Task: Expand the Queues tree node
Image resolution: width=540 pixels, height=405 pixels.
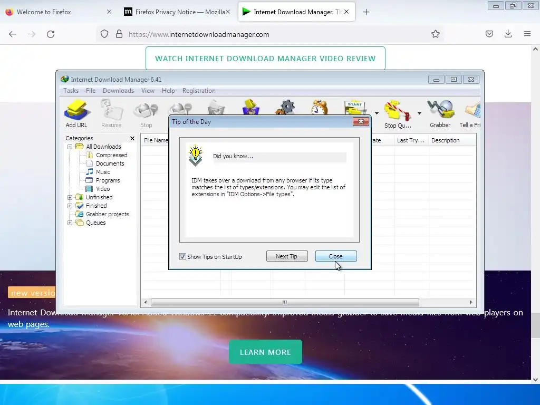Action: pos(70,223)
